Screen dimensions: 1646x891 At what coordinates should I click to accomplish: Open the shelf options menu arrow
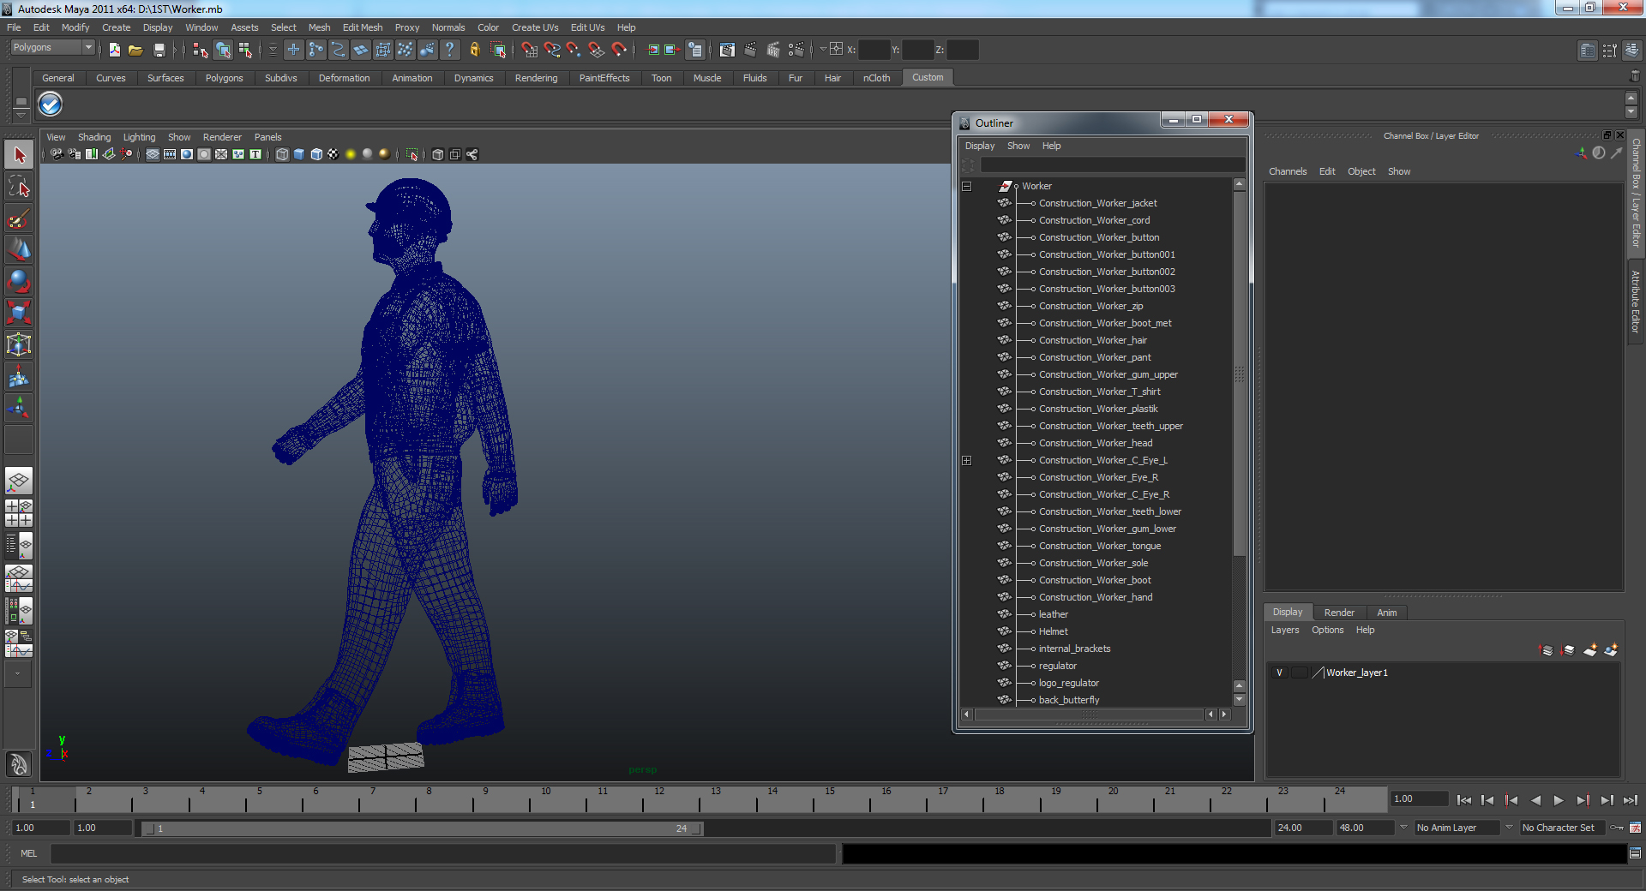[x=21, y=114]
